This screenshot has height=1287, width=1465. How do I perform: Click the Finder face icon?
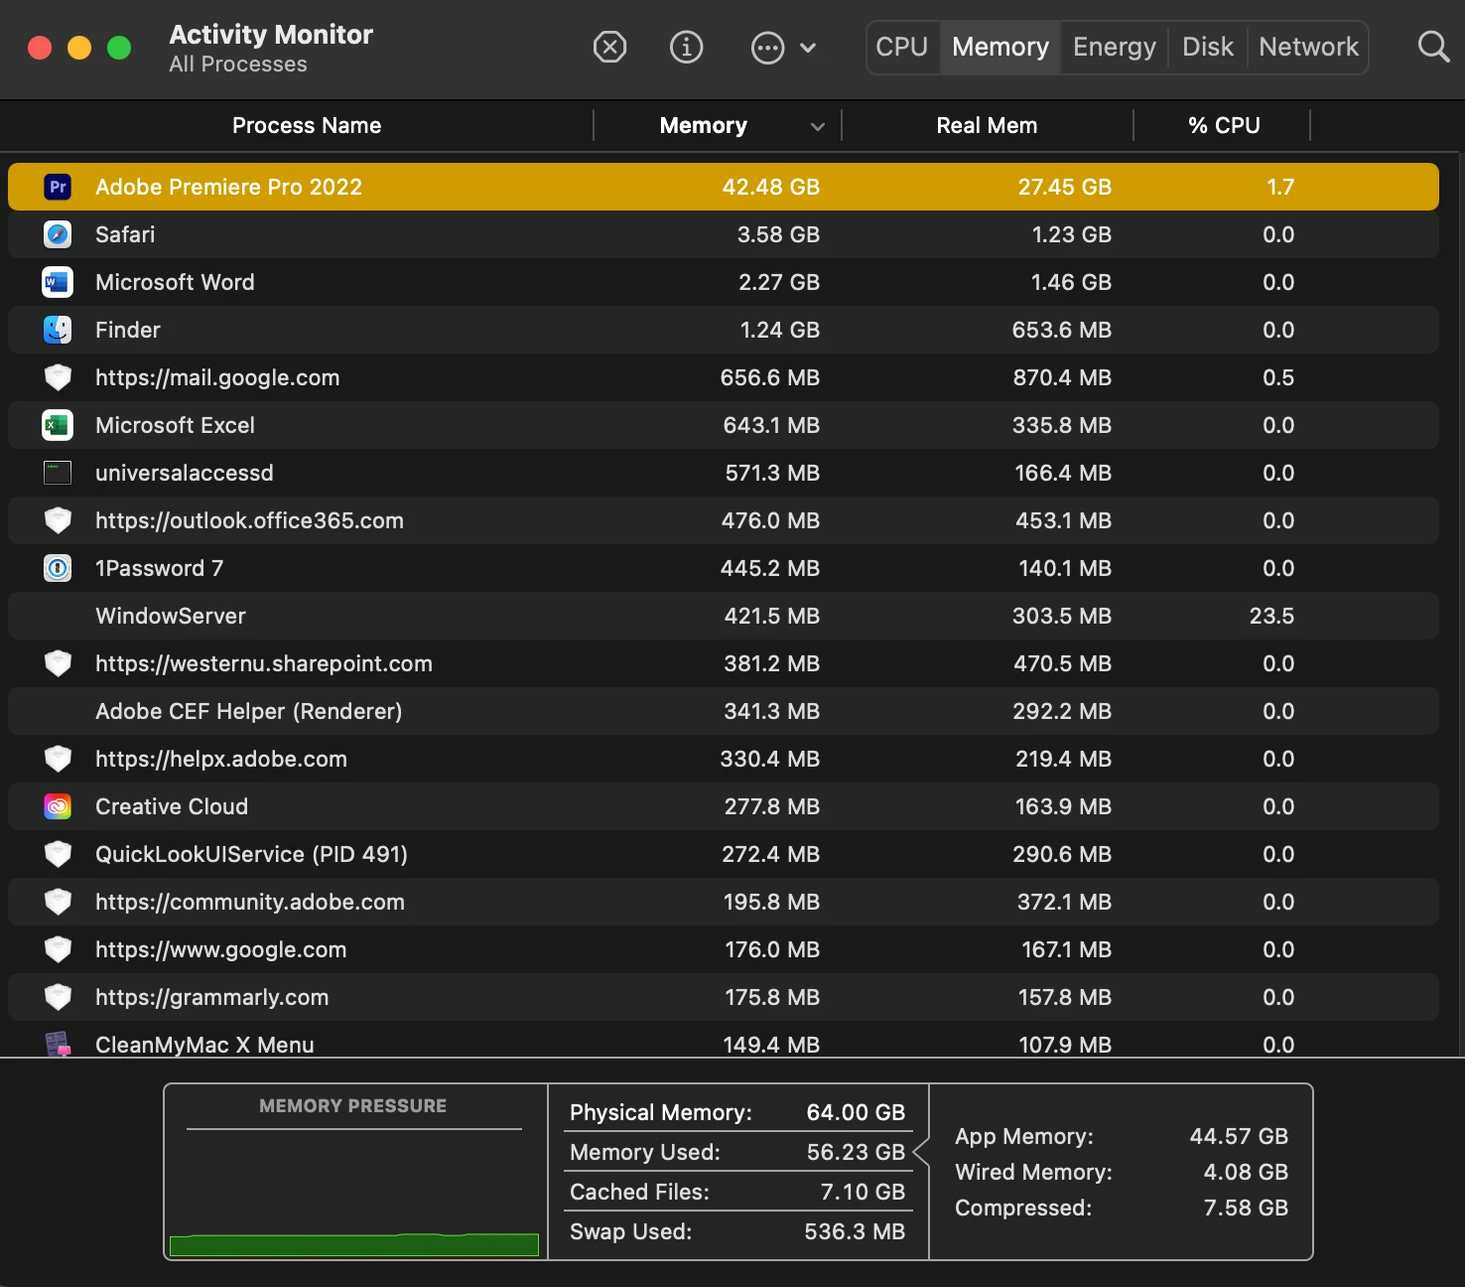(58, 330)
